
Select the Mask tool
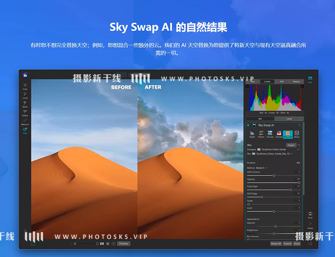(25, 104)
